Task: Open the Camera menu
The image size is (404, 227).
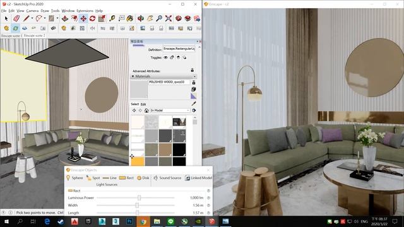Action: [x=32, y=11]
